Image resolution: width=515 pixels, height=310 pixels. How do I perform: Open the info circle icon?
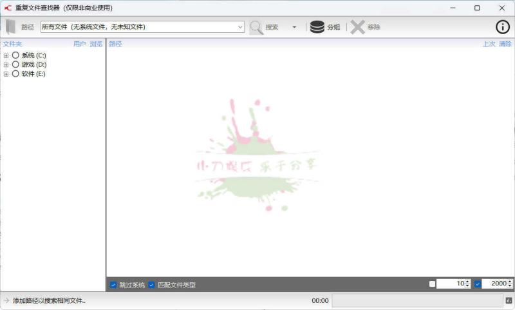click(x=502, y=27)
